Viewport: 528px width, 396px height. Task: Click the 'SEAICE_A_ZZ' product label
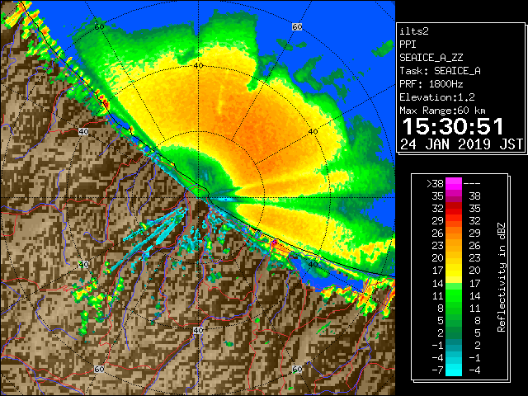(431, 58)
